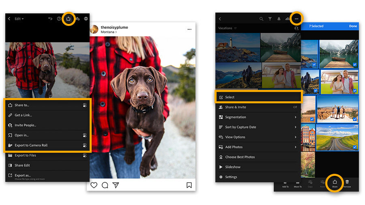
Task: Open Instagram post three-dot options
Action: 189,29
